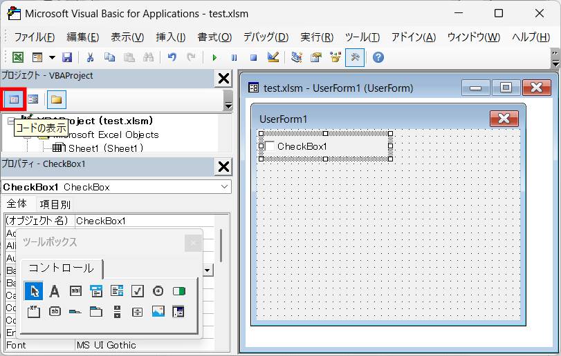This screenshot has width=561, height=356.
Task: Select the ListBox tool in the toolbox
Action: 117,291
